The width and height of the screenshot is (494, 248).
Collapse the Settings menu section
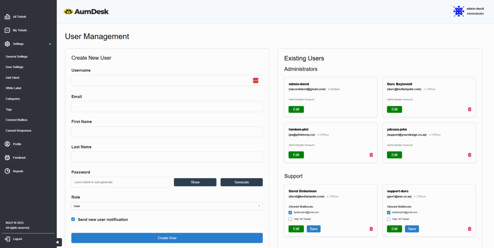pos(50,44)
